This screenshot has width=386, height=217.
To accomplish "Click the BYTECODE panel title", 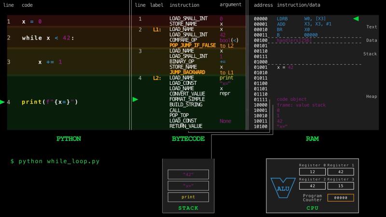I will (188, 139).
